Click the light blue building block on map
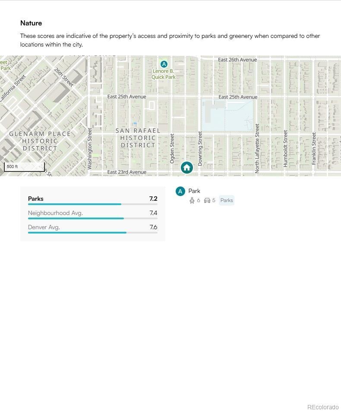The width and height of the screenshot is (341, 411). point(227,116)
